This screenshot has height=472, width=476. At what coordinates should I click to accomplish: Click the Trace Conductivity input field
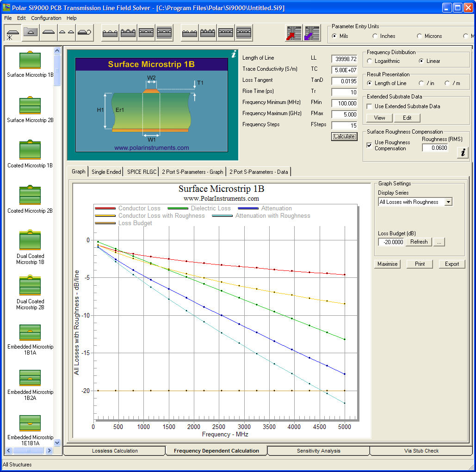344,70
